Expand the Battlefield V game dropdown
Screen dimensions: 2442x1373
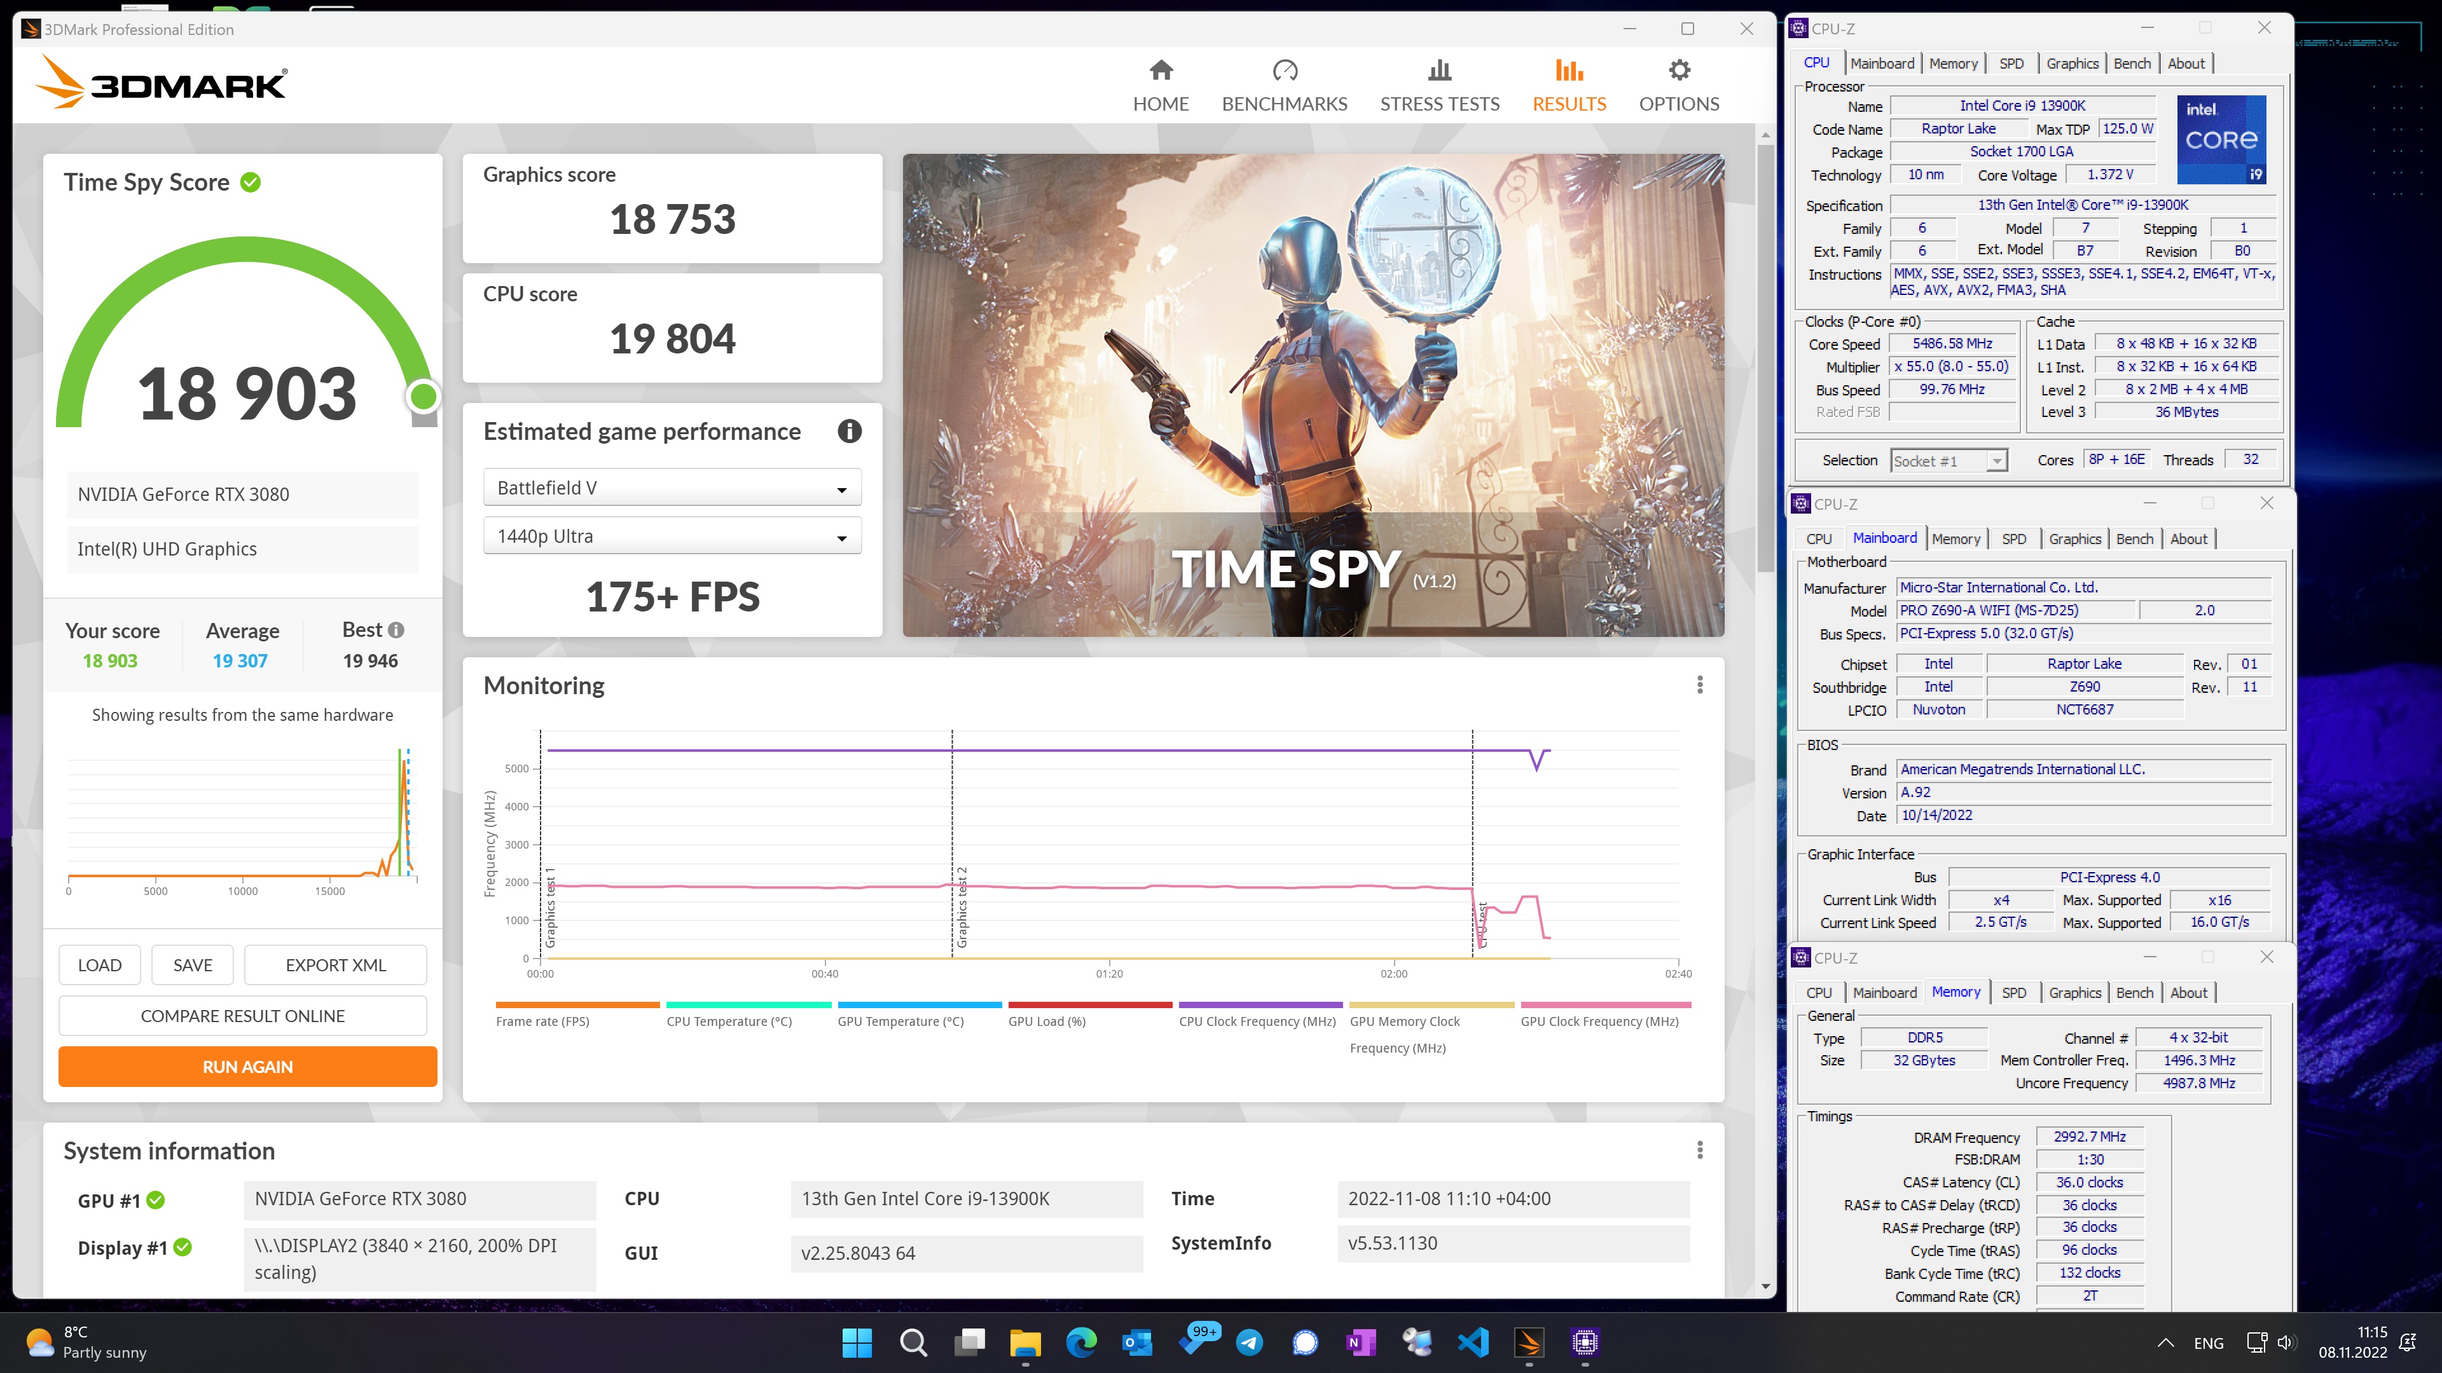click(x=672, y=488)
